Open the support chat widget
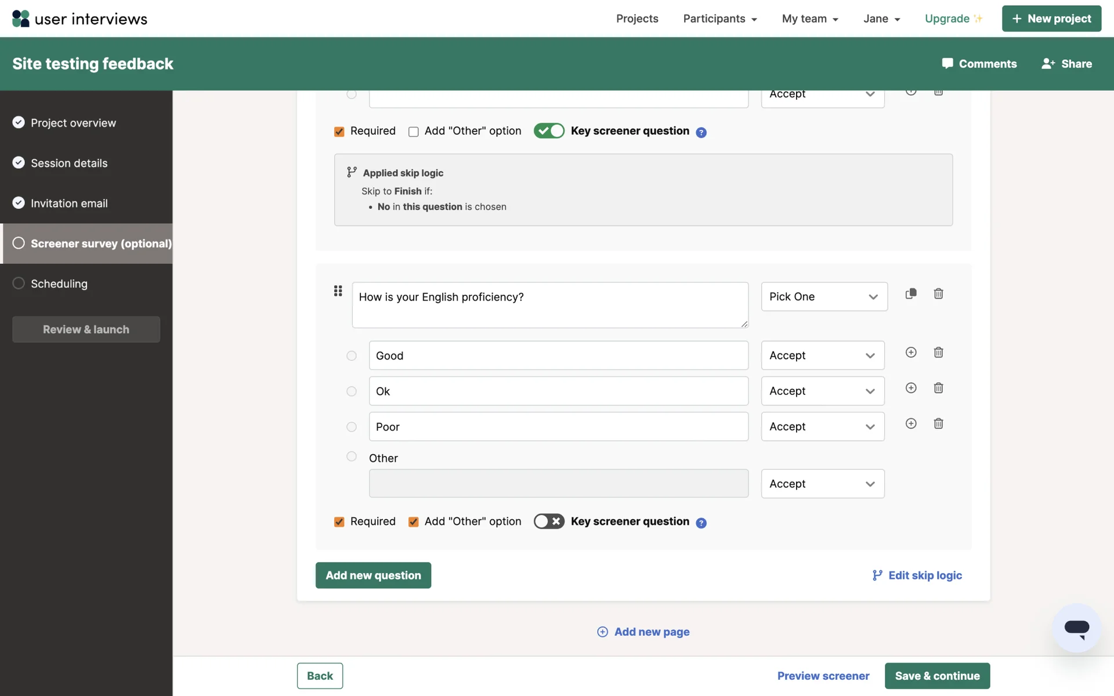 pos(1076,628)
